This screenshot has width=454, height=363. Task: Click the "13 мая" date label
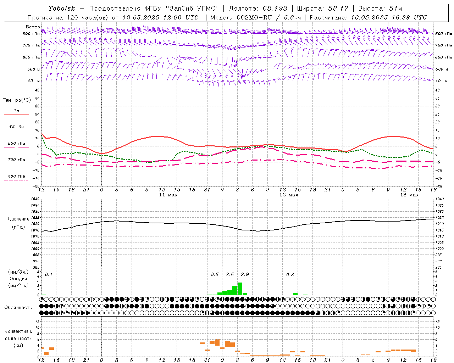409,195
